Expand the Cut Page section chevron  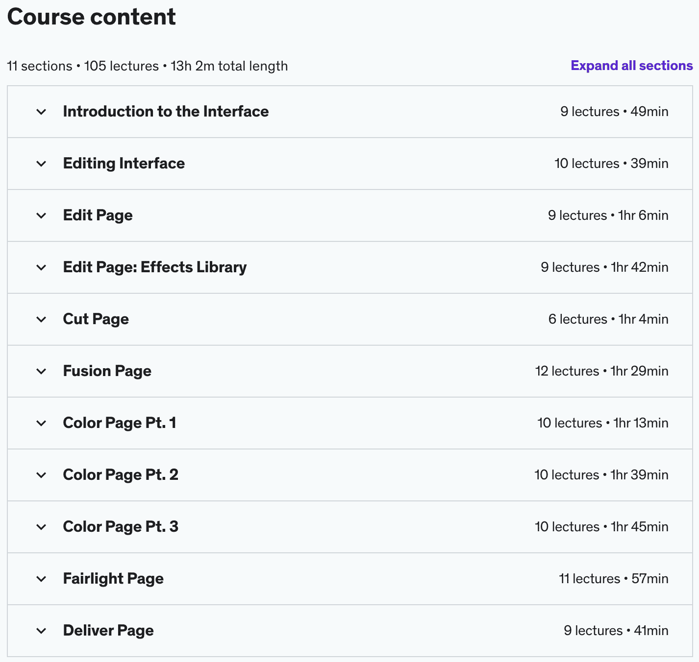41,319
